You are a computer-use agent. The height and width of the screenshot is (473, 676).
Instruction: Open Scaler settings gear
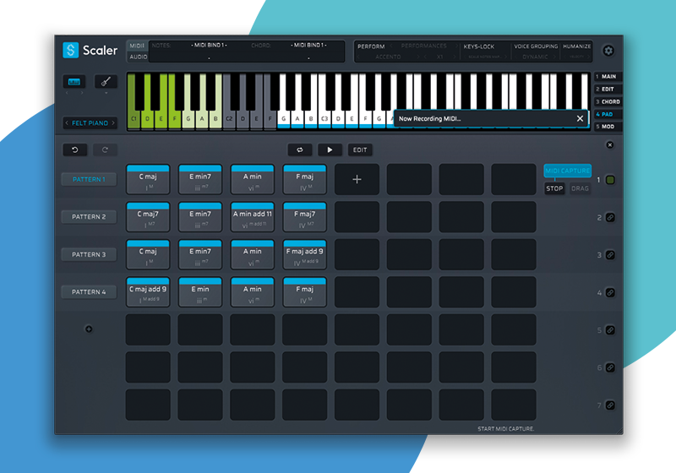click(x=608, y=51)
